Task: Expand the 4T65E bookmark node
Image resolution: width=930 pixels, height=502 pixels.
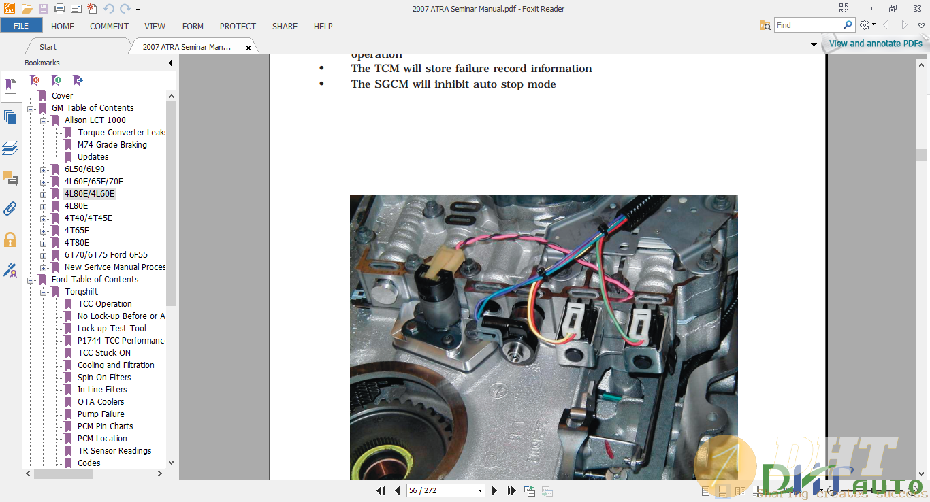Action: pos(44,231)
